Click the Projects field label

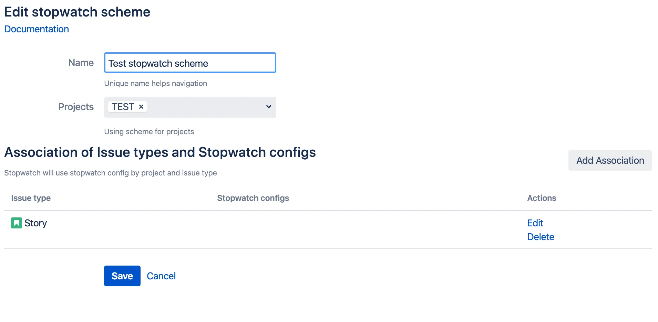[x=76, y=107]
